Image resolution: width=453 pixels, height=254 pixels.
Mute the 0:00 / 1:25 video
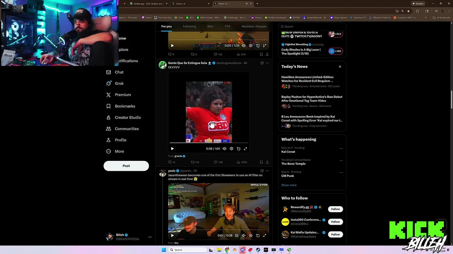tap(243, 46)
